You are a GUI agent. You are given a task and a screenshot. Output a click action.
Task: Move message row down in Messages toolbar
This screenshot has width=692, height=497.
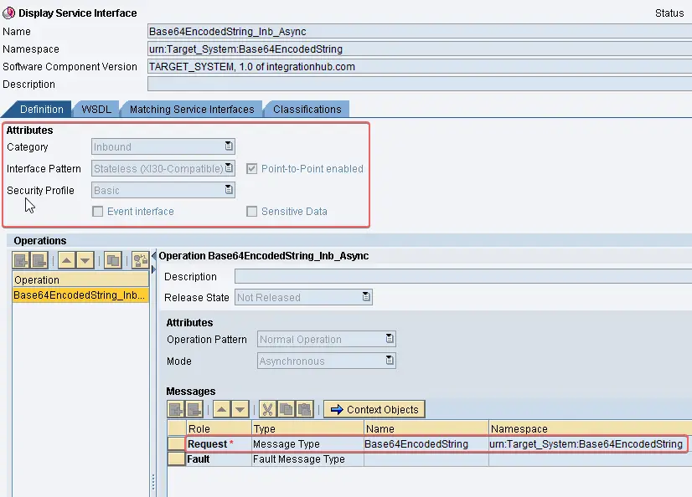coord(240,409)
